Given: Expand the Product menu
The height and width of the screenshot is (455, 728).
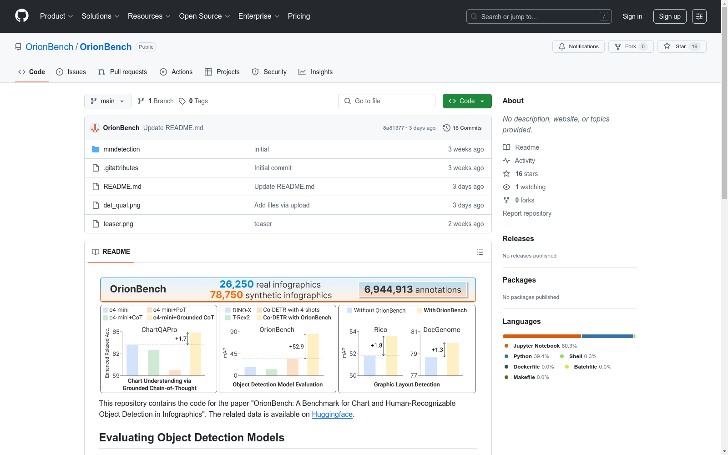Looking at the screenshot, I should tap(56, 16).
